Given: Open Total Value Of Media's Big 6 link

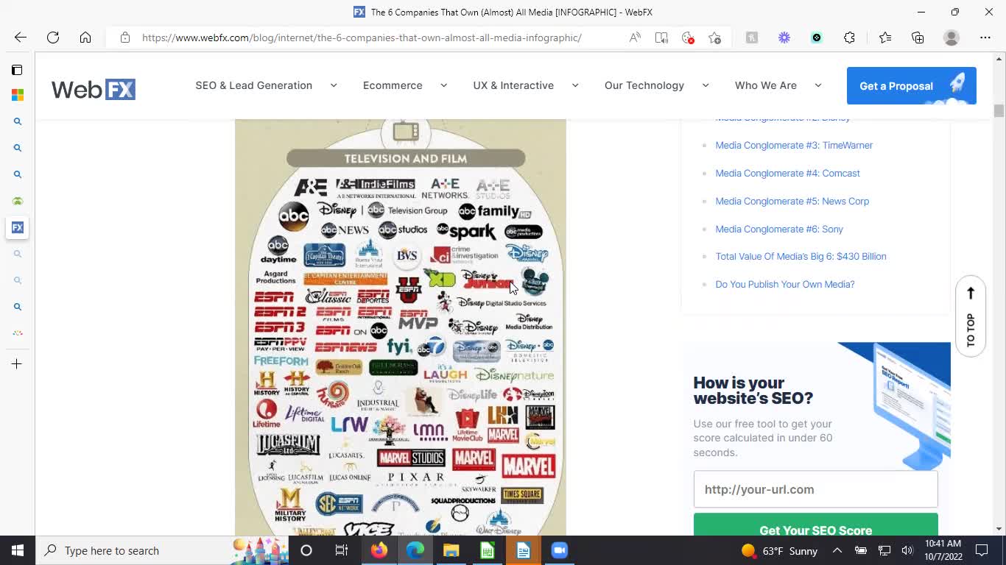Looking at the screenshot, I should 801,256.
